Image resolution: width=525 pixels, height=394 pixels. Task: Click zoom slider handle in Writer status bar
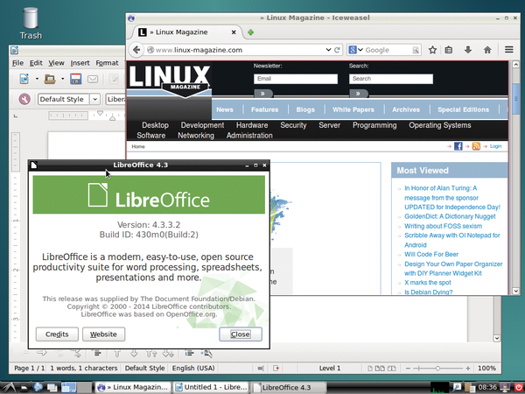(x=437, y=369)
